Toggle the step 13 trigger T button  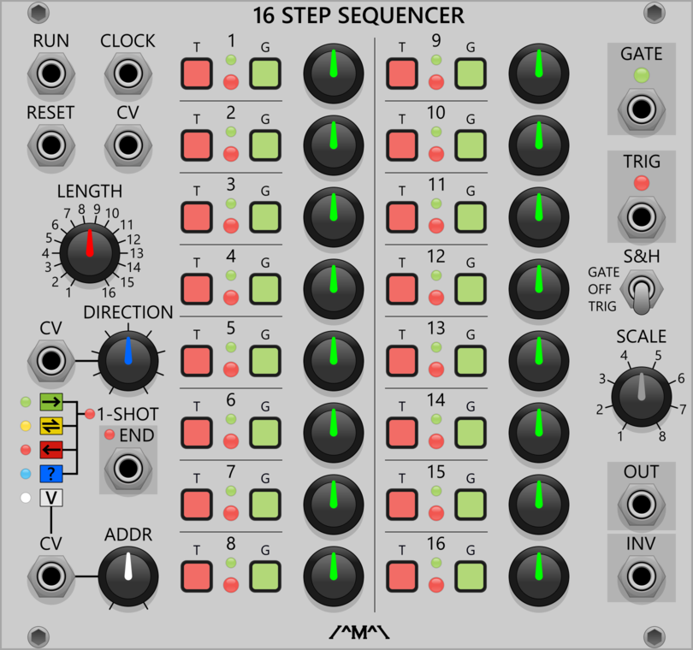(x=402, y=361)
